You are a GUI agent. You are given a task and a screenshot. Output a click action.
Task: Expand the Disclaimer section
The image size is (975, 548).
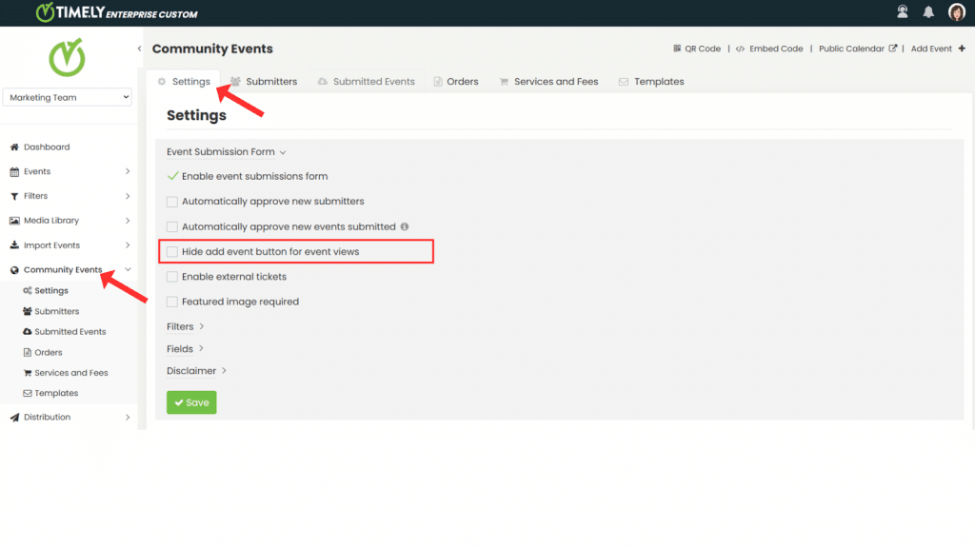click(x=197, y=371)
